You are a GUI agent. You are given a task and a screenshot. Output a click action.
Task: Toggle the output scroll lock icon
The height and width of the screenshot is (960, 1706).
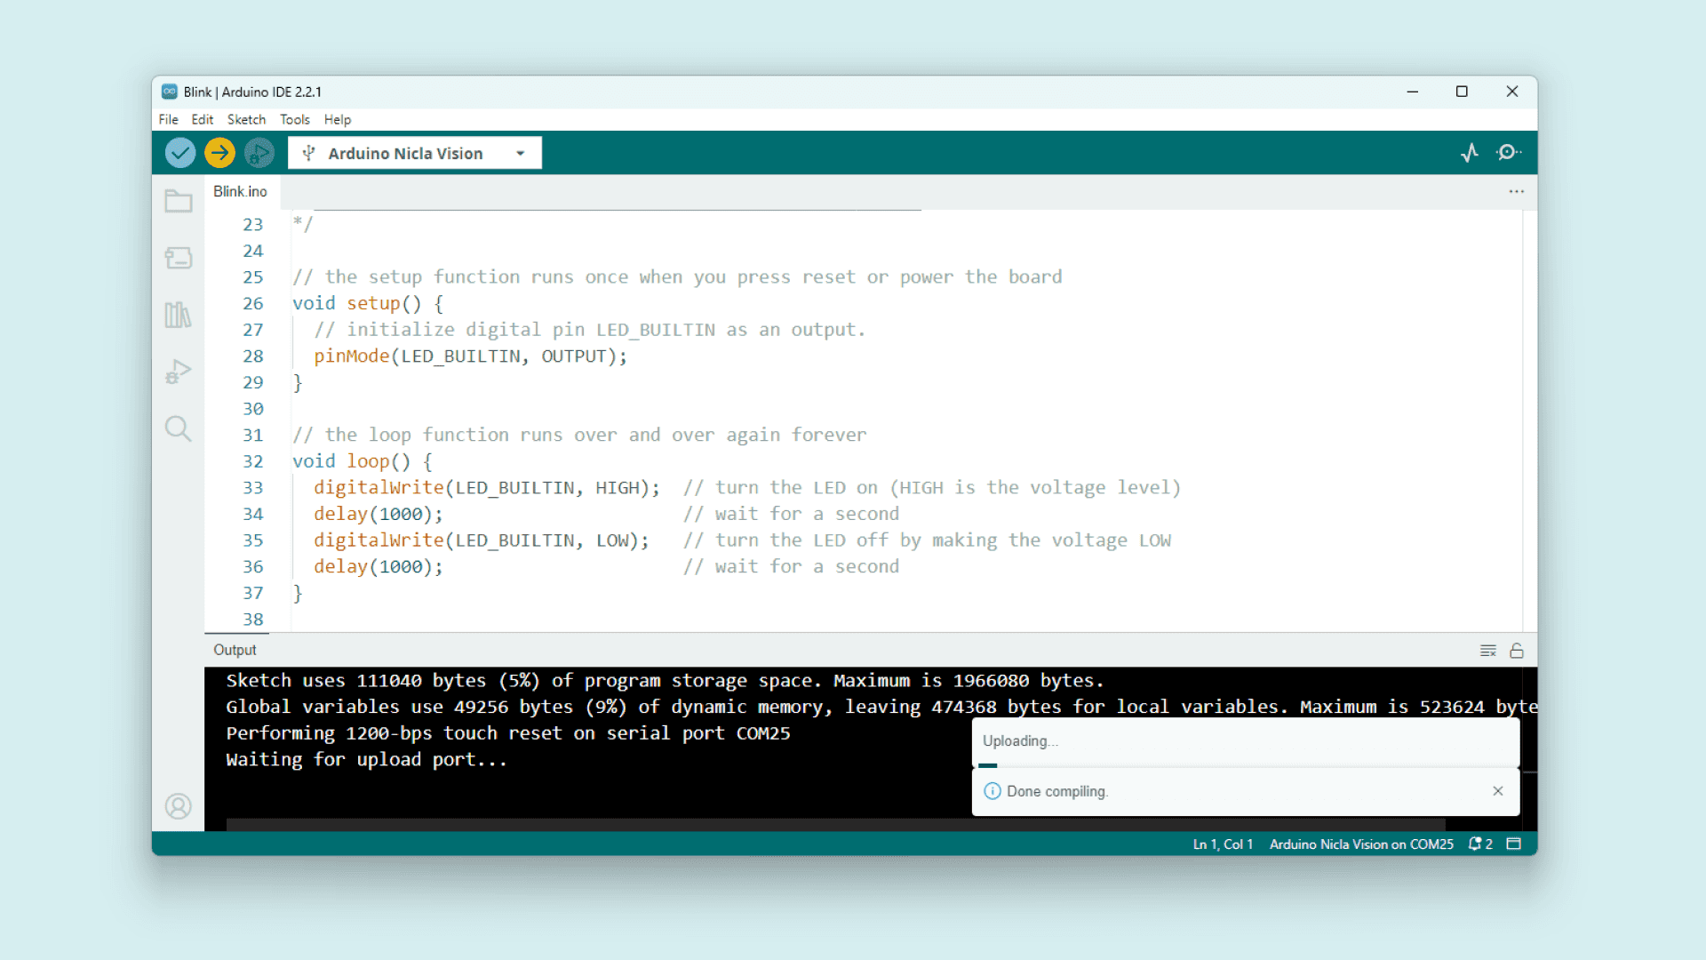pos(1517,651)
